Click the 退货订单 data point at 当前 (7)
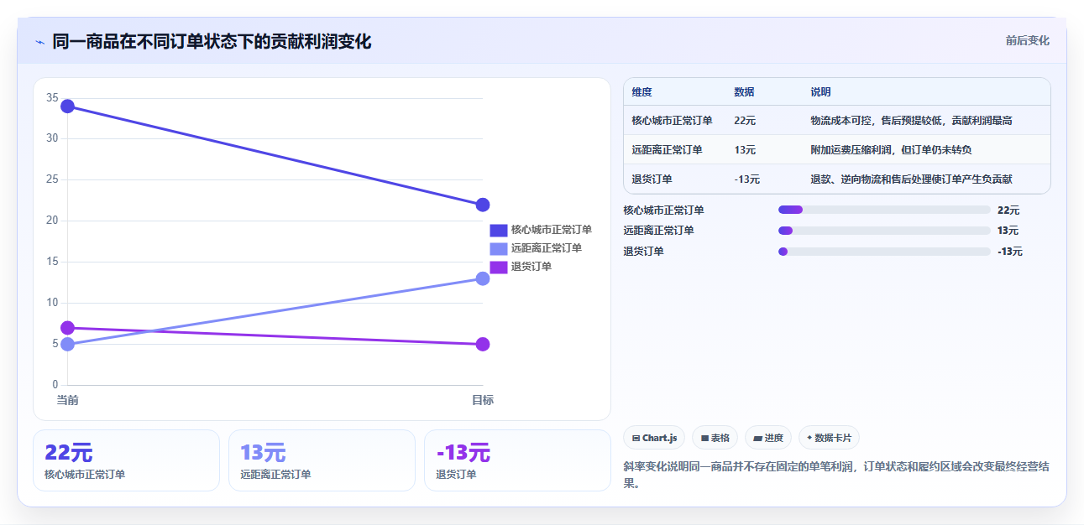 click(x=68, y=328)
